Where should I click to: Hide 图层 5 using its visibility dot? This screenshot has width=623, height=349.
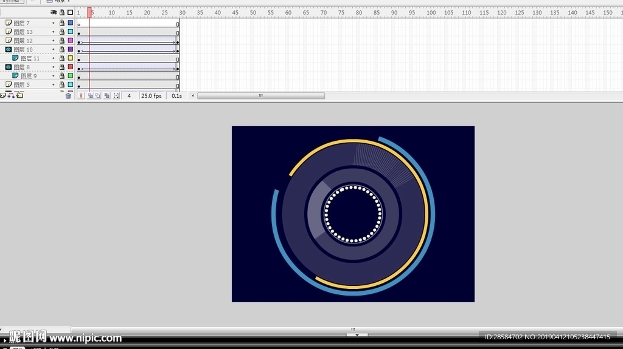tap(54, 84)
